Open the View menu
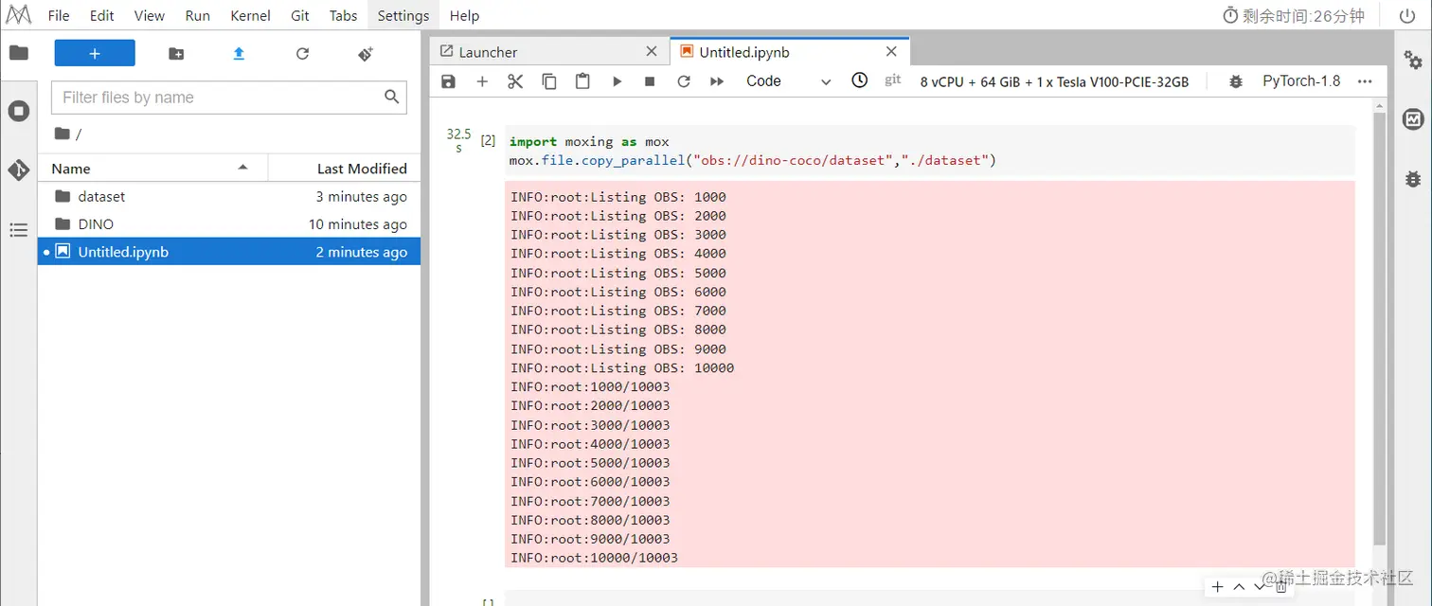 click(x=150, y=15)
